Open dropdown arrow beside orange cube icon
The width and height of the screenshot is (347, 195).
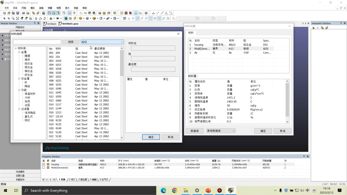pos(84,18)
